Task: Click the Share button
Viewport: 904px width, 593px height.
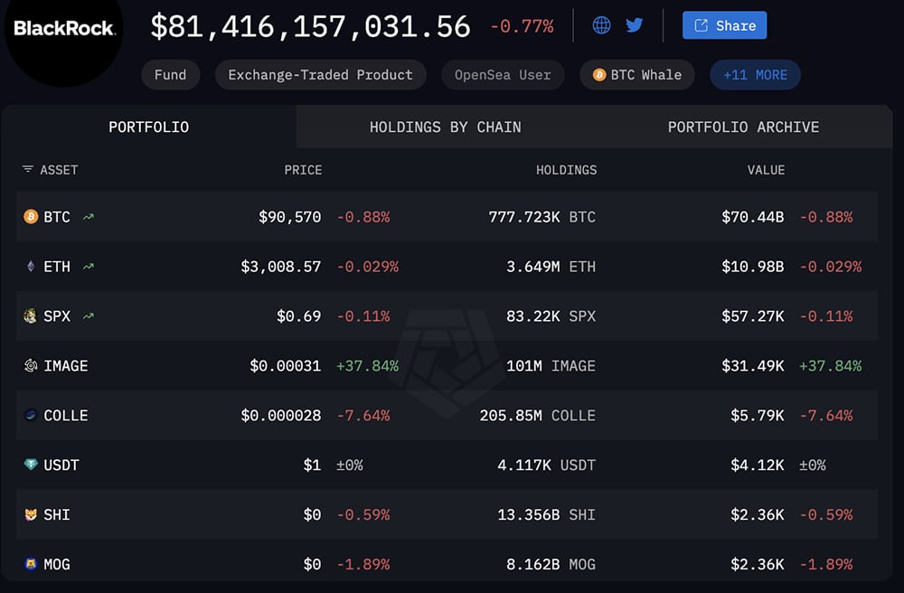Action: (x=724, y=25)
